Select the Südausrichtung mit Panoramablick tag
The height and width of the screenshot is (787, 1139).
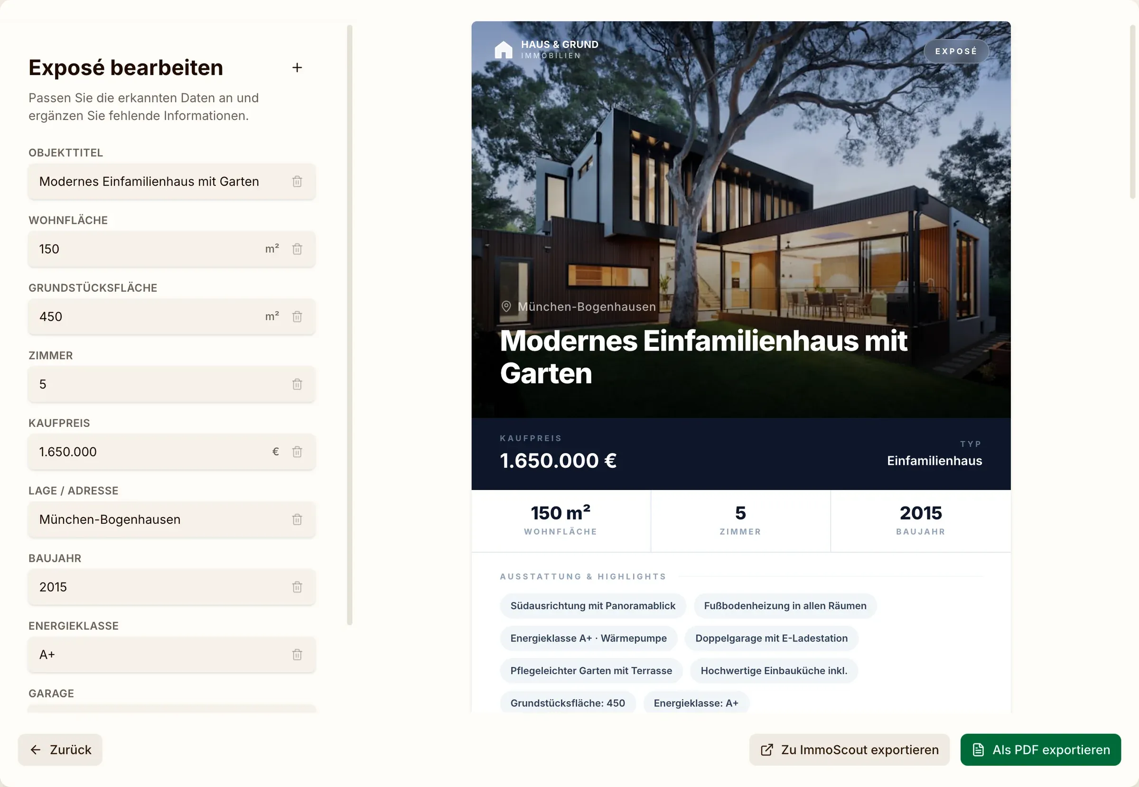[592, 605]
